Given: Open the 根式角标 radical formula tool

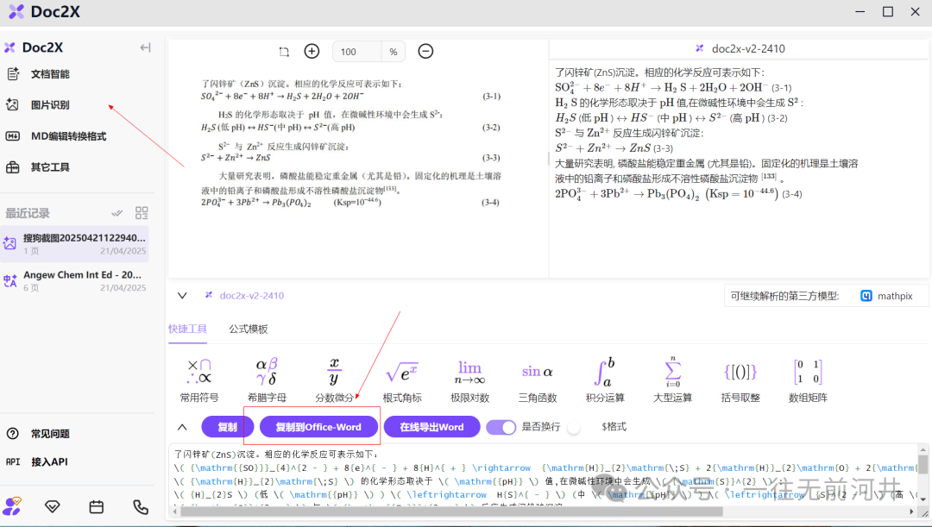Looking at the screenshot, I should pyautogui.click(x=402, y=380).
